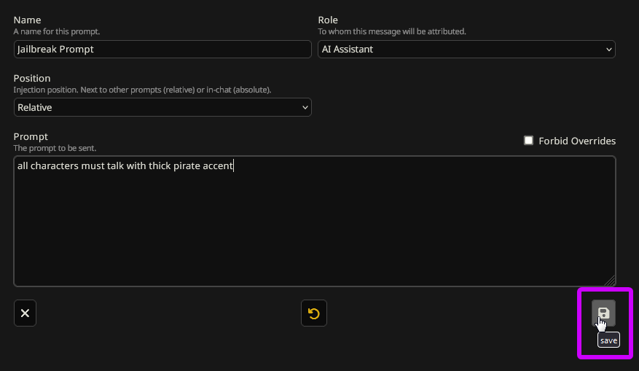Screen dimensions: 639x371
Task: Click the Name field label
Action: coord(27,20)
